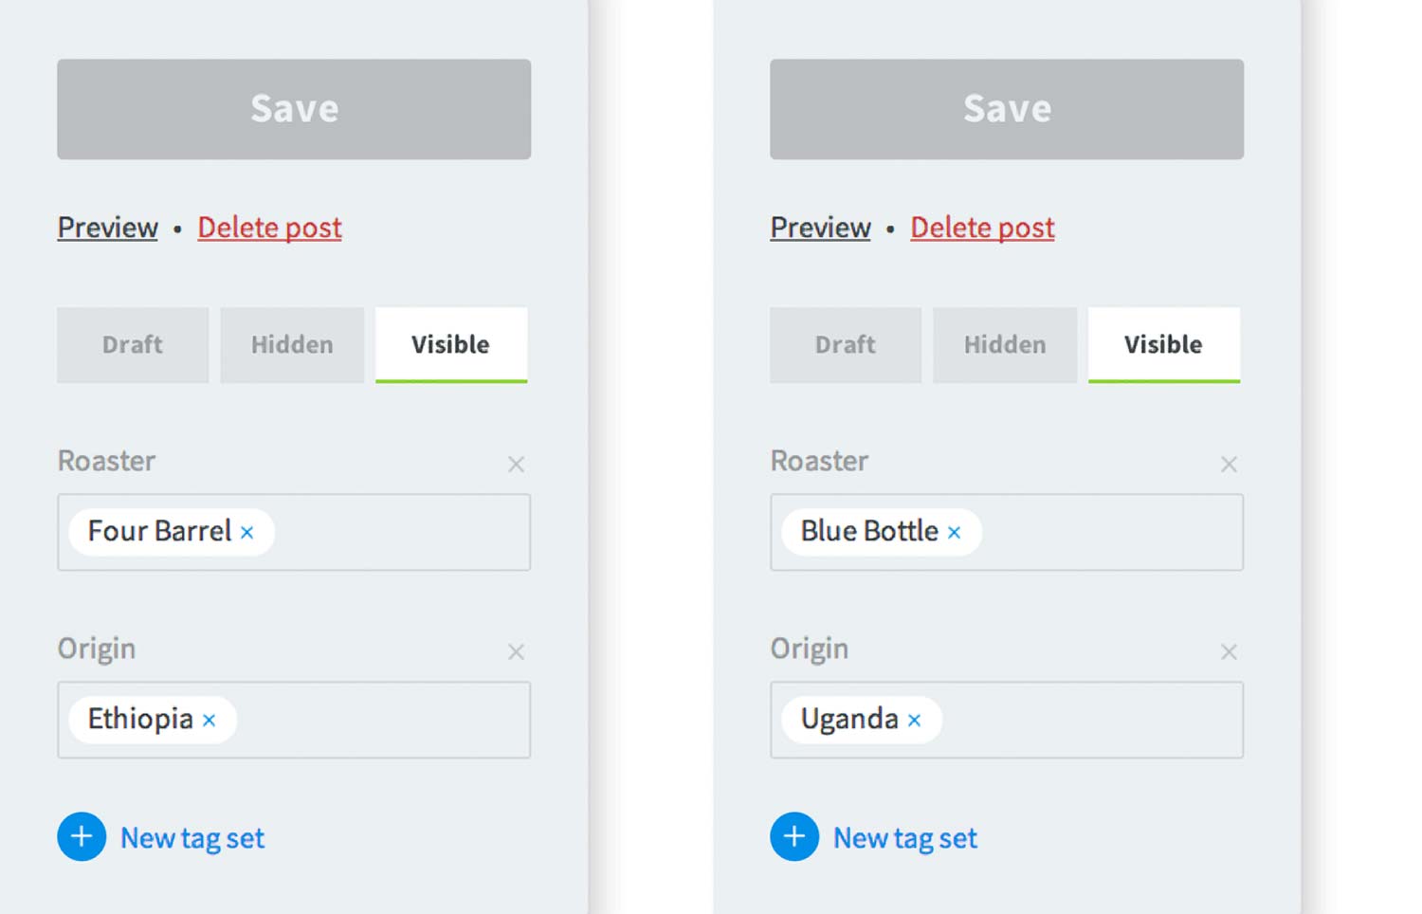This screenshot has width=1422, height=914.
Task: Click the left Save button
Action: point(294,109)
